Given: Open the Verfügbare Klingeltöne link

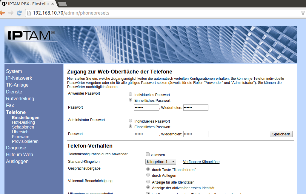Looking at the screenshot, I should pos(201,162).
